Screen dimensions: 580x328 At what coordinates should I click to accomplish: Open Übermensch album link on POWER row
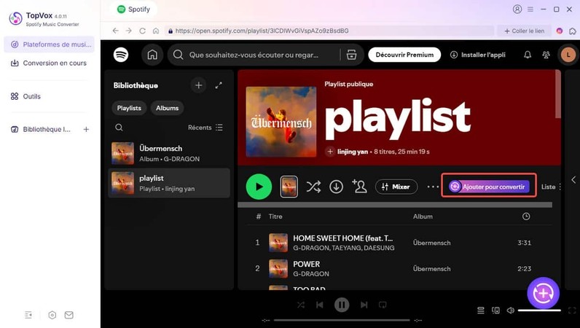click(x=431, y=269)
